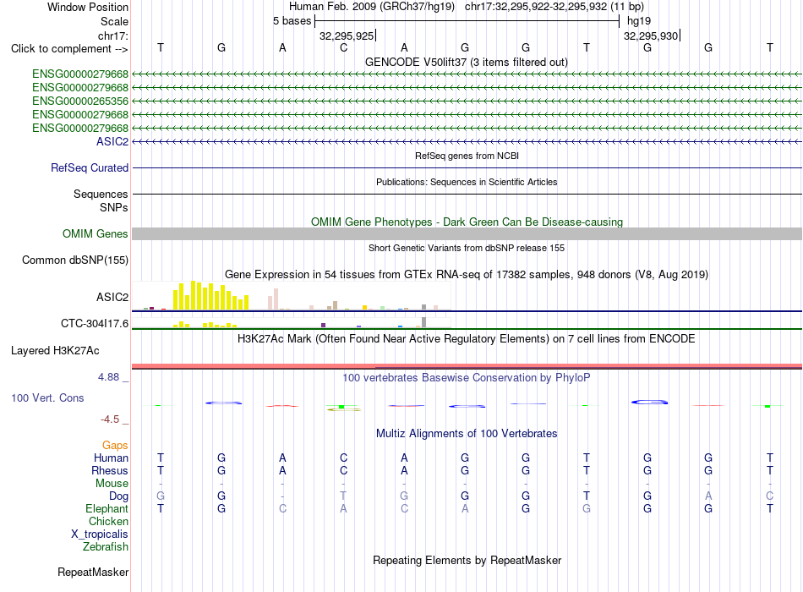The height and width of the screenshot is (592, 803).
Task: Click 'Short Genetic Variants from dbSNP release 155'
Action: click(467, 248)
